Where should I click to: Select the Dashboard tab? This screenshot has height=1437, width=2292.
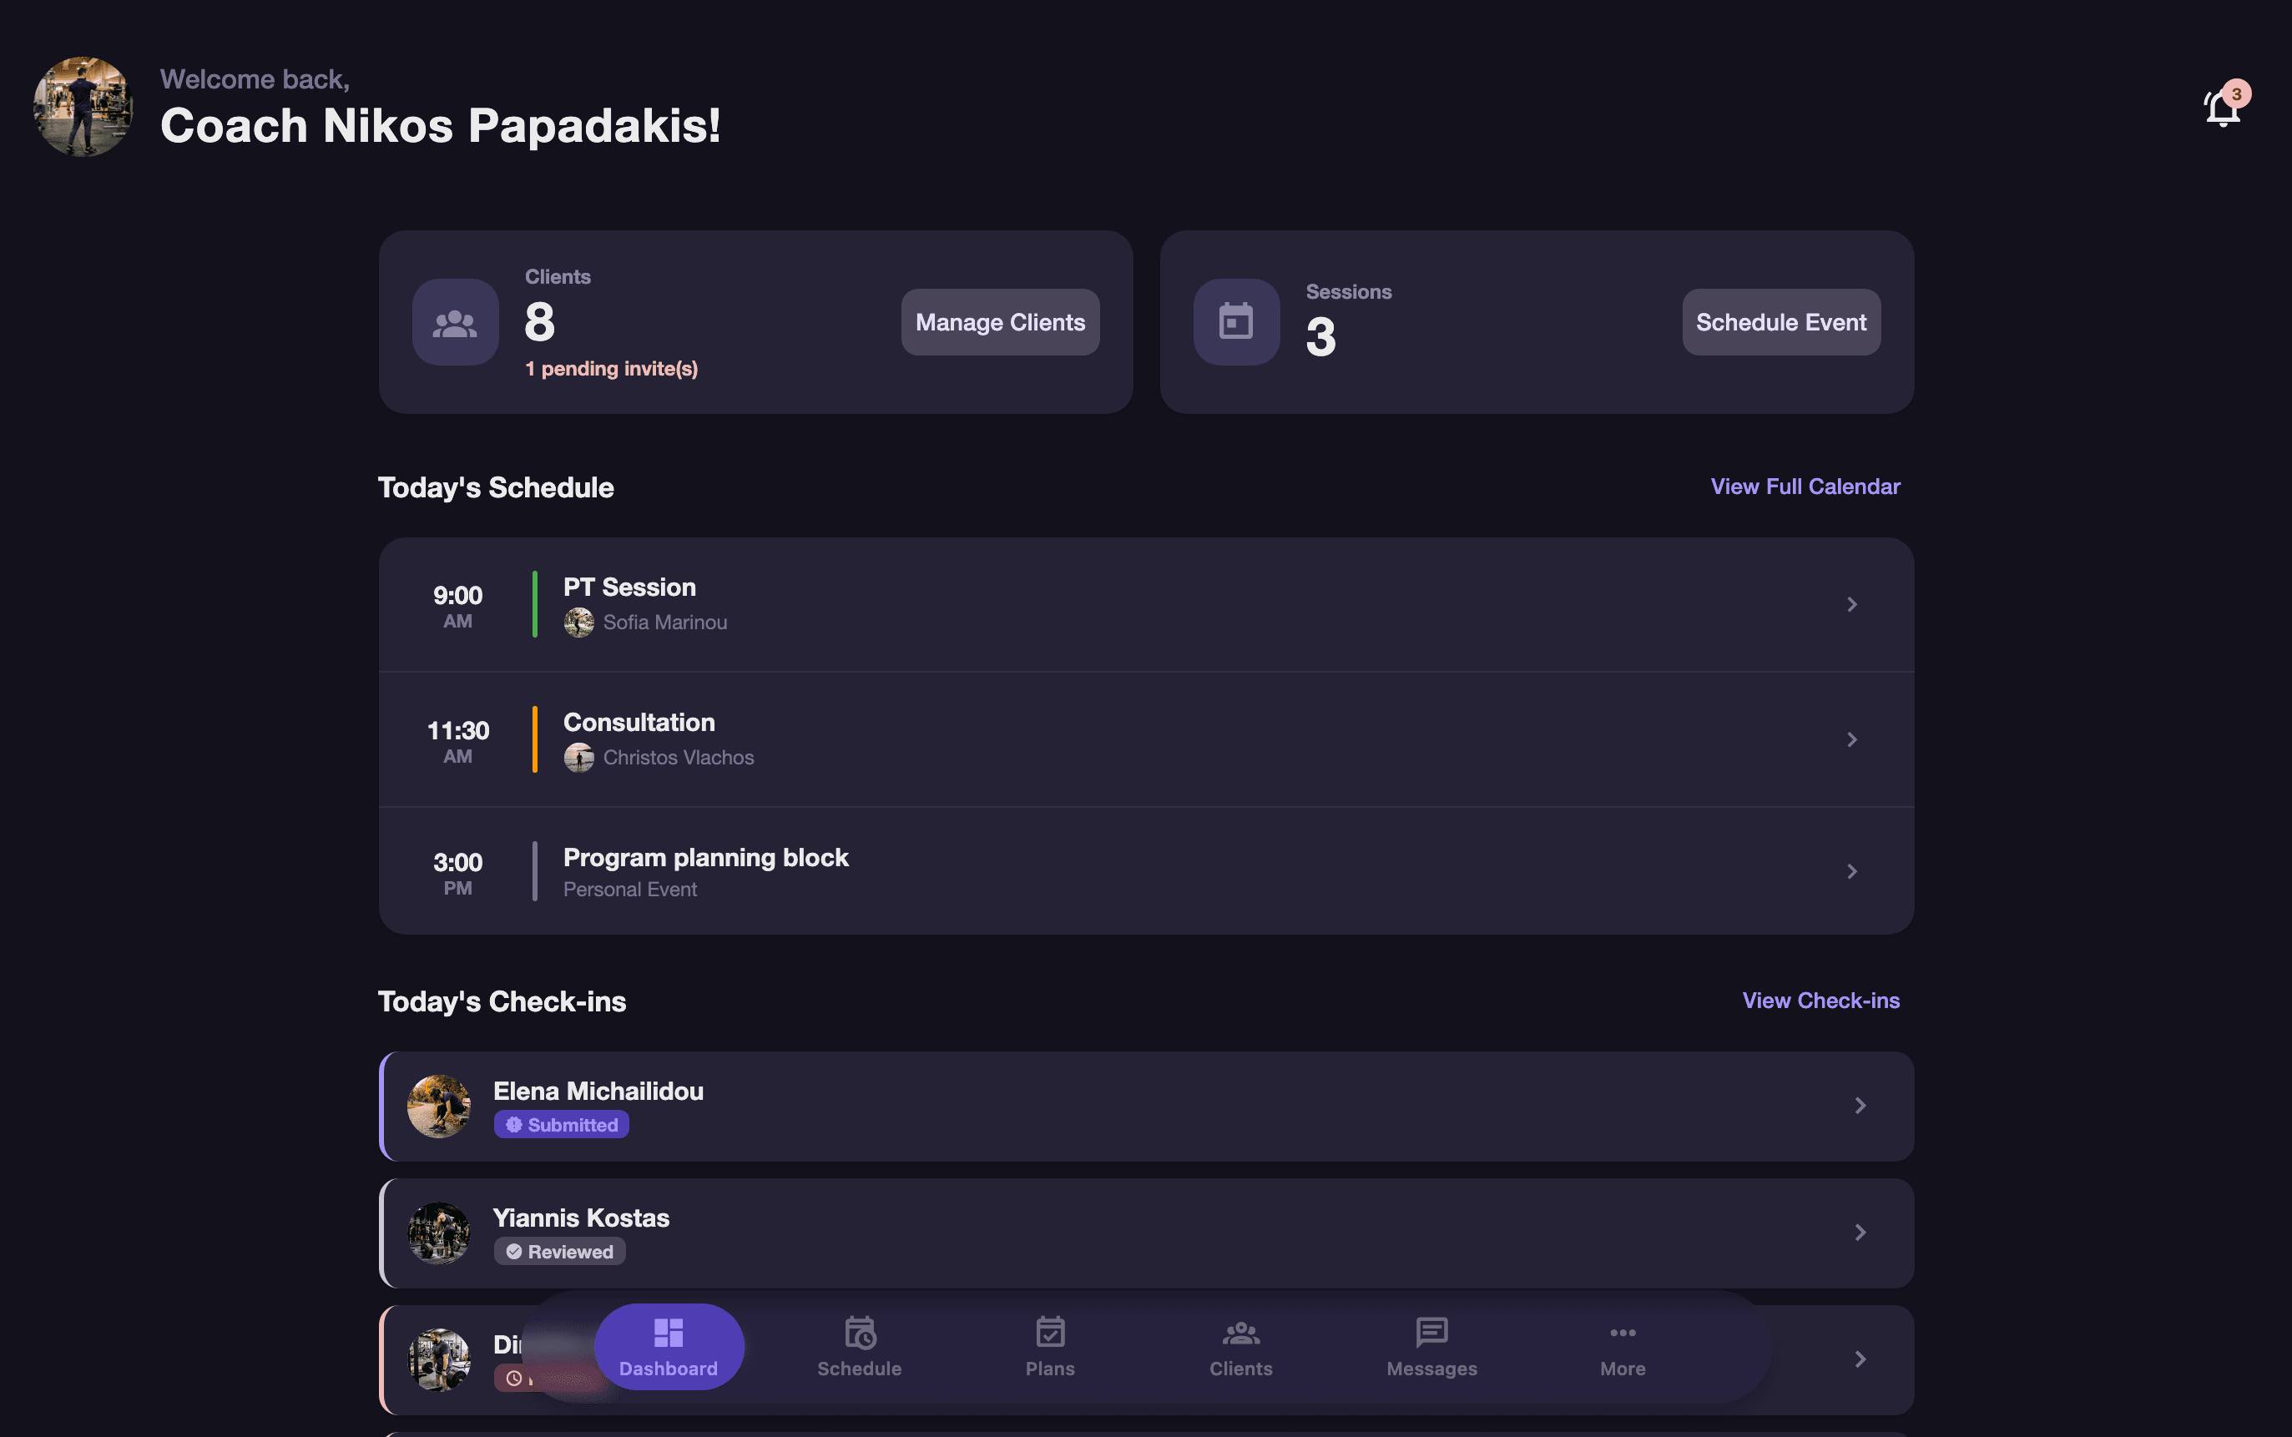(x=669, y=1347)
